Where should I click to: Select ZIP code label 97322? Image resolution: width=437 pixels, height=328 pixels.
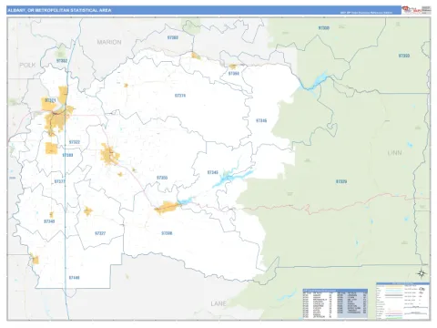point(75,142)
